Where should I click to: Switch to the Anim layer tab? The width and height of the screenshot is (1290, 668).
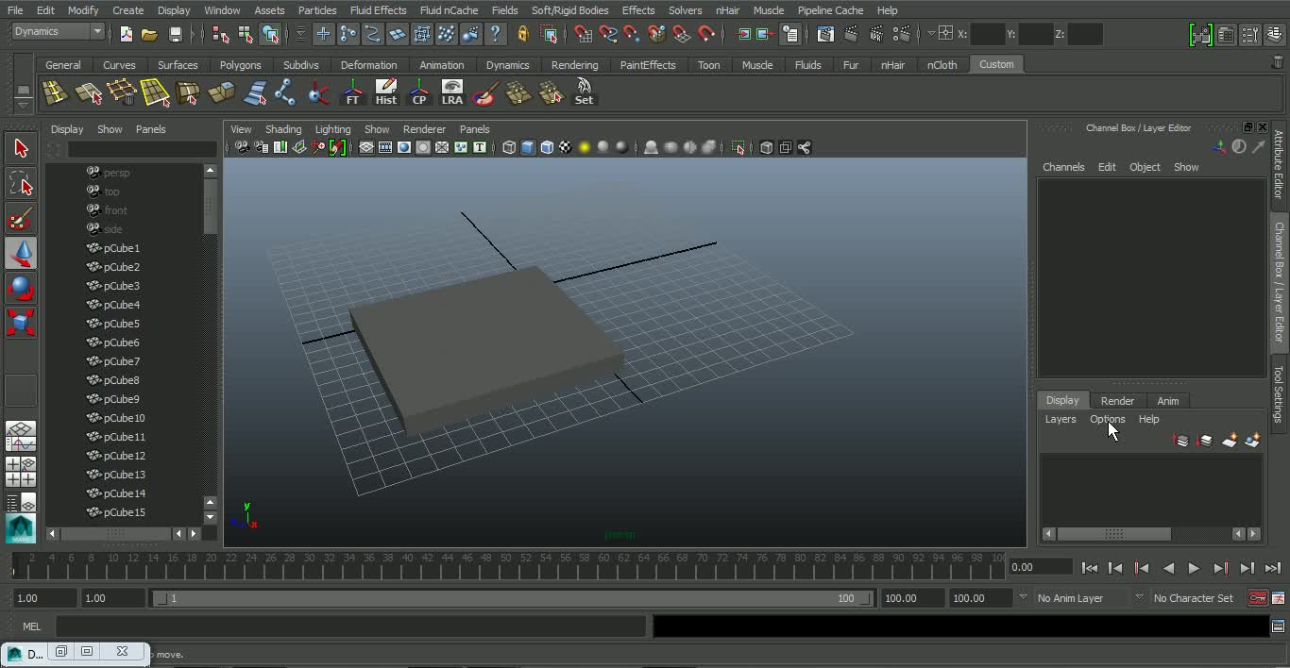point(1167,401)
